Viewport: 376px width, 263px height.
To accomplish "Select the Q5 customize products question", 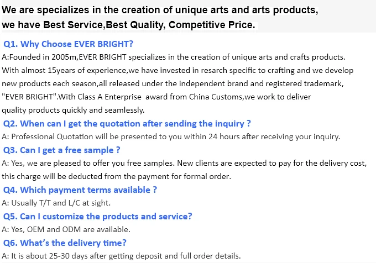I will click(98, 216).
